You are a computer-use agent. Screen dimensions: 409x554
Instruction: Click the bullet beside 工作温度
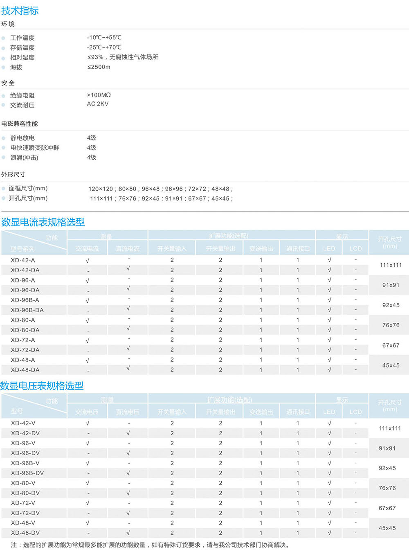(x=3, y=38)
